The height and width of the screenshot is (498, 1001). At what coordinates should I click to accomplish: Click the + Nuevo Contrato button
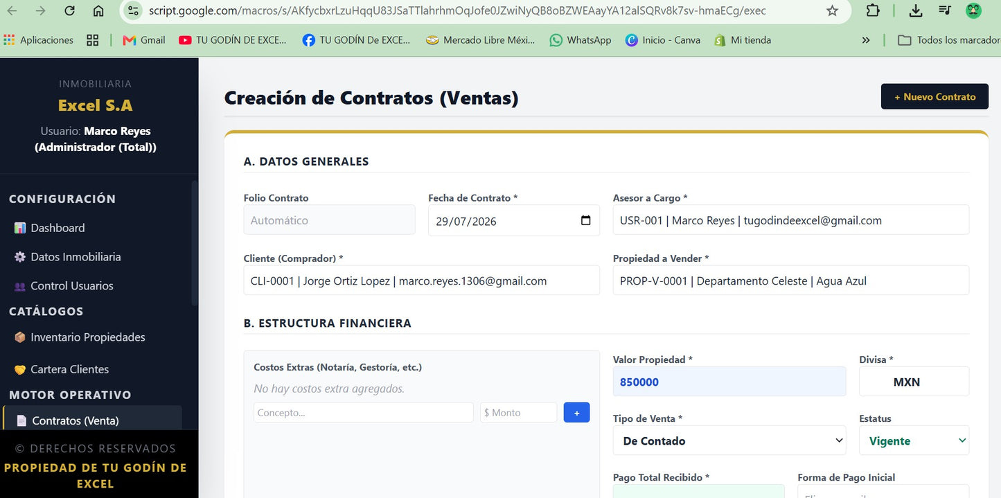tap(934, 96)
